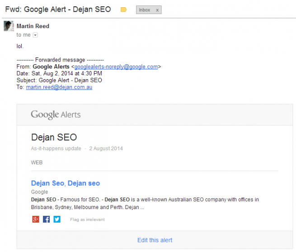The width and height of the screenshot is (296, 252).
Task: Click the "2 August 2014" alert date
Action: (106, 148)
